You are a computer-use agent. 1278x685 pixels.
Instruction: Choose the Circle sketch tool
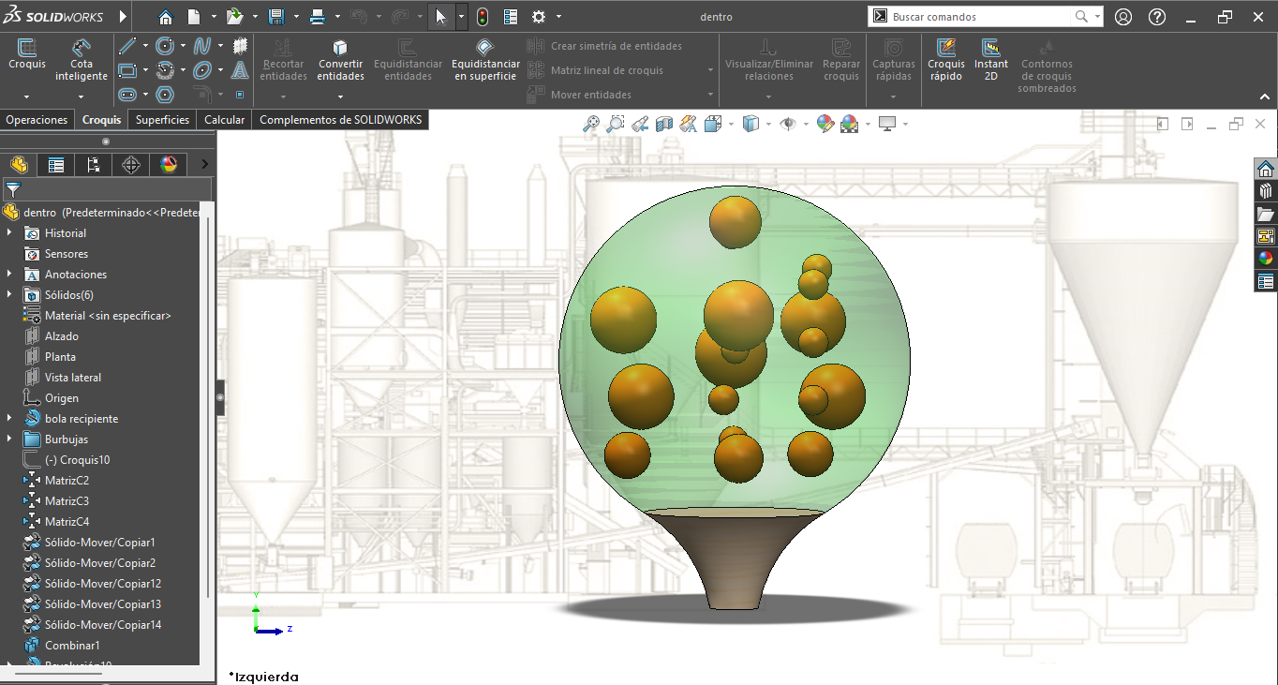point(165,46)
